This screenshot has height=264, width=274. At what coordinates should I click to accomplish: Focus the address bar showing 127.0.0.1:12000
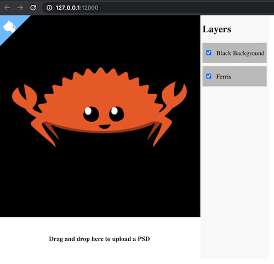(x=77, y=8)
